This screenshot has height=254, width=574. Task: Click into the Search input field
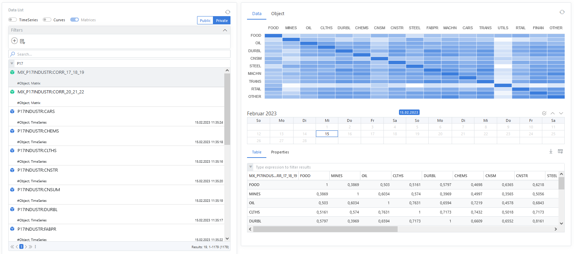pos(121,54)
